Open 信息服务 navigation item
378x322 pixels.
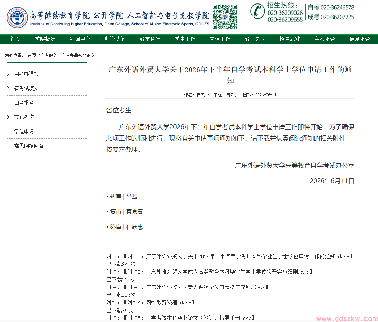360,39
